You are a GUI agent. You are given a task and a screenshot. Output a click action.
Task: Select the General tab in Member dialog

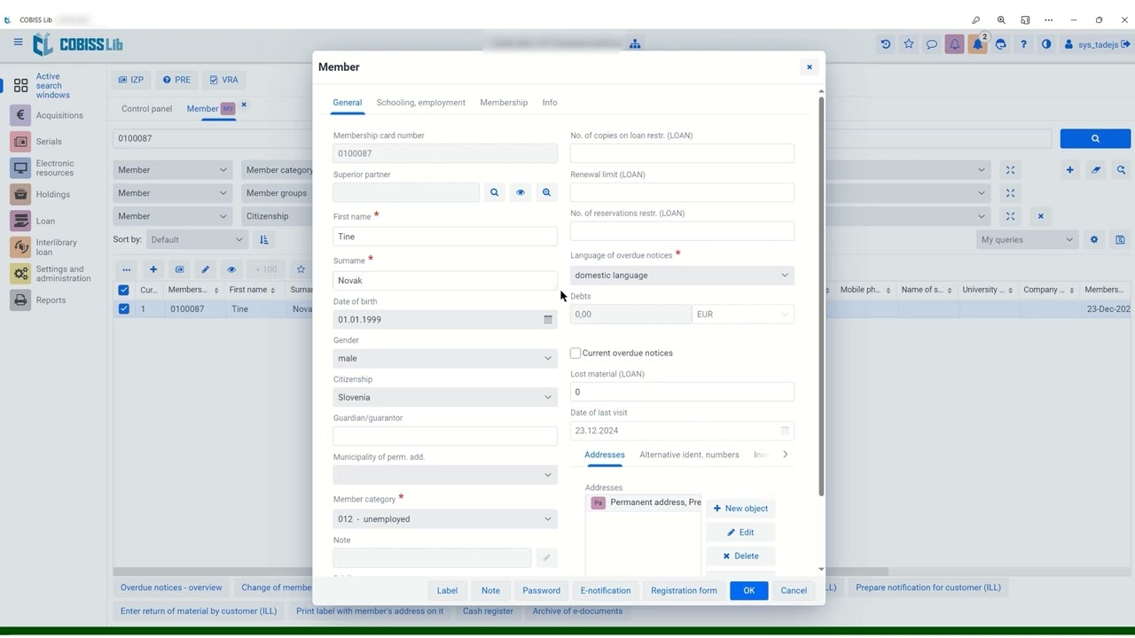(x=347, y=103)
